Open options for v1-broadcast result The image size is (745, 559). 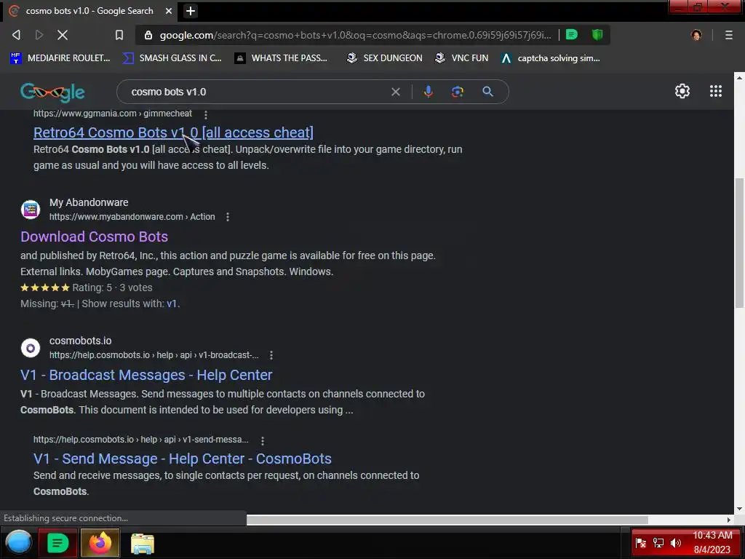click(271, 355)
